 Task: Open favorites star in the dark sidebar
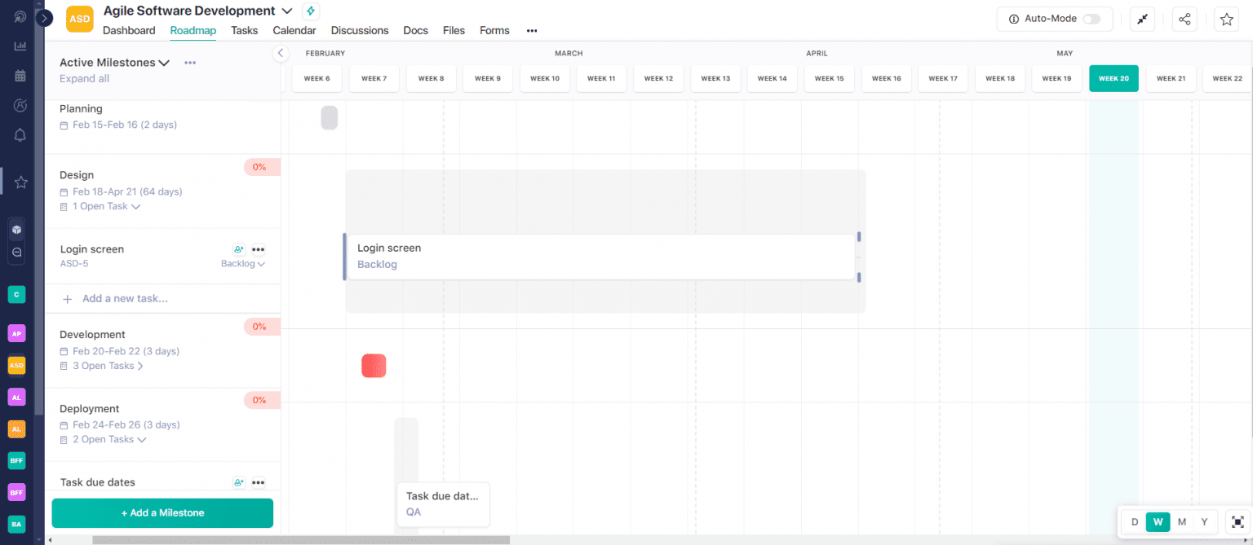tap(20, 182)
